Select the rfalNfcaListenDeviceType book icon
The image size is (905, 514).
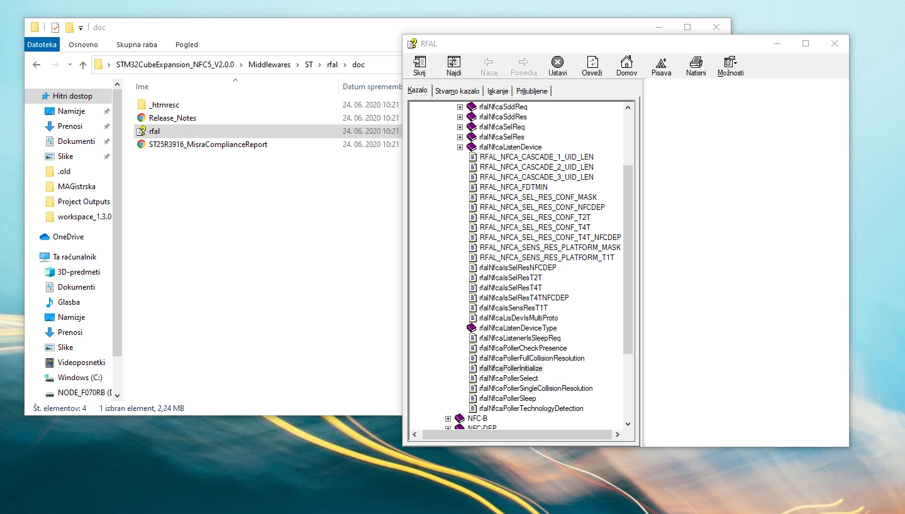point(472,328)
